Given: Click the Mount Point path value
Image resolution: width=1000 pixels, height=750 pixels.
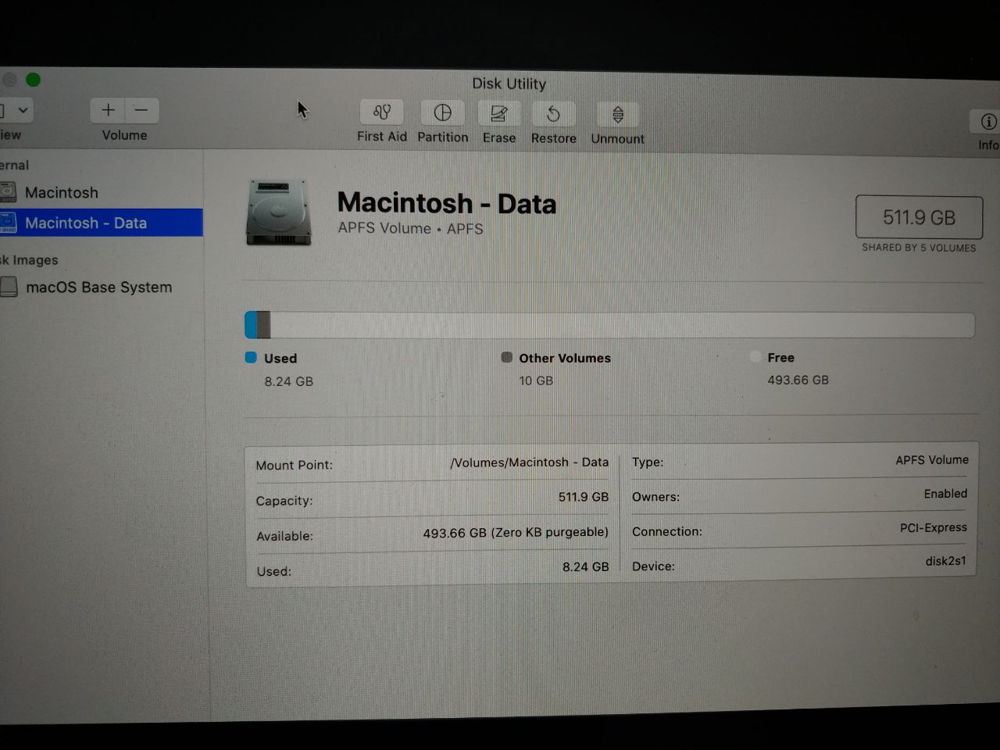Looking at the screenshot, I should (529, 462).
